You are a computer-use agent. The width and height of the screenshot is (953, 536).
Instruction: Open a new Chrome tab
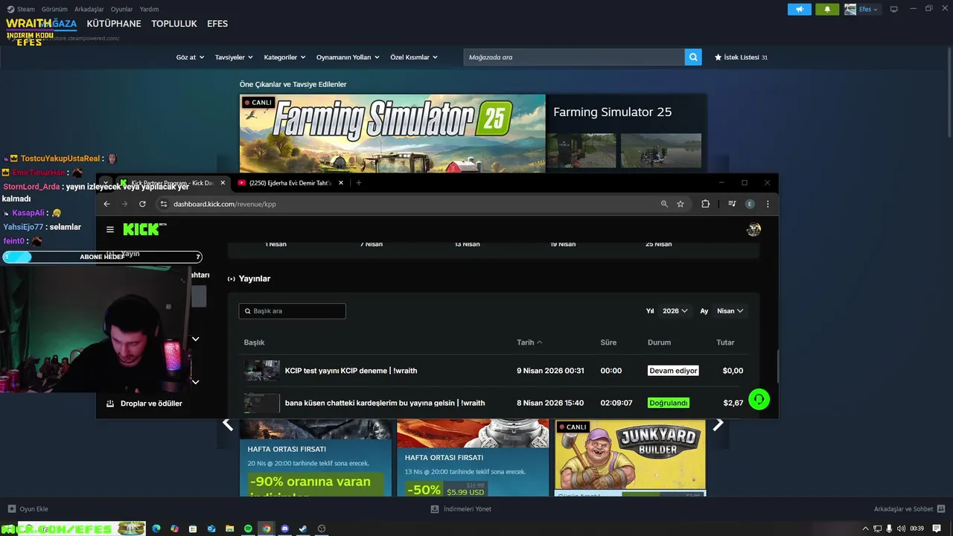[358, 183]
